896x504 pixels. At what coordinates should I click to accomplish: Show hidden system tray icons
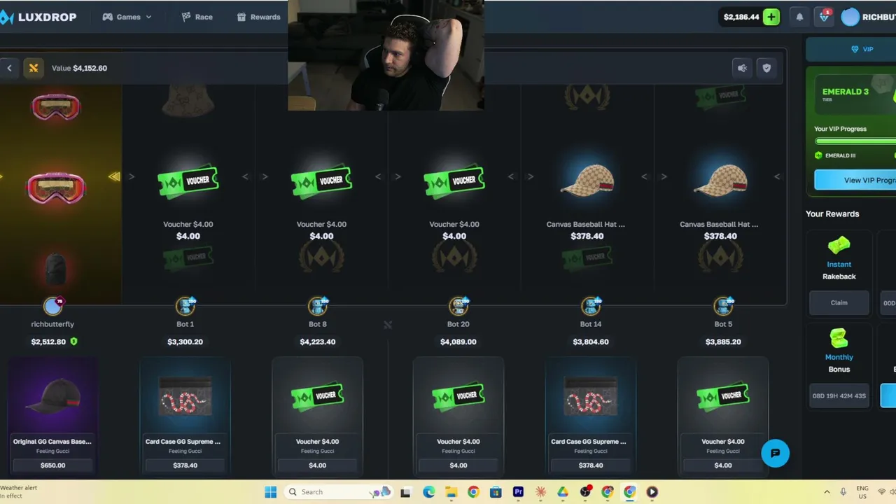pos(827,492)
